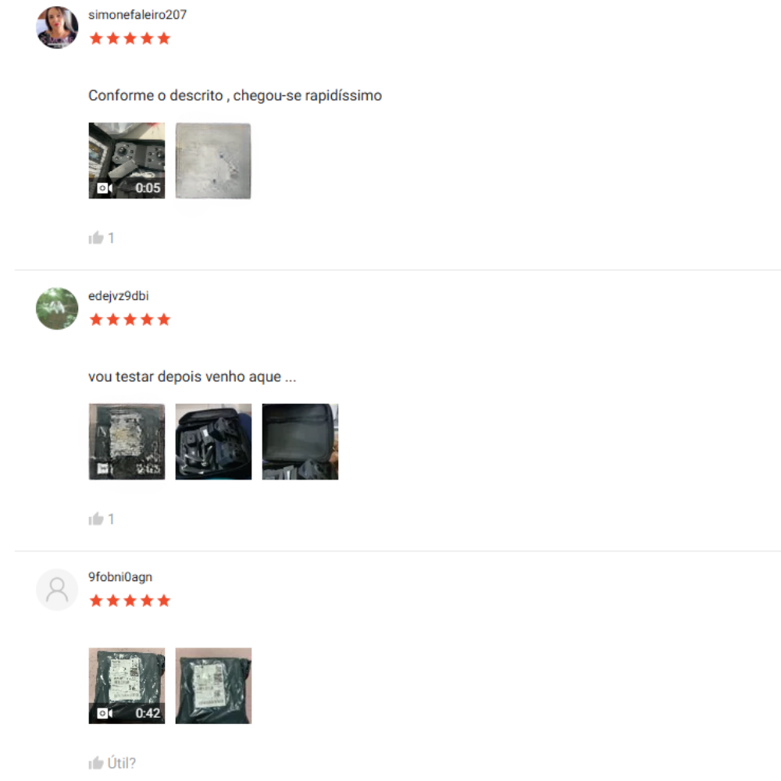
Task: Like simonefaleiro207's review with thumbs-up icon
Action: tap(95, 237)
